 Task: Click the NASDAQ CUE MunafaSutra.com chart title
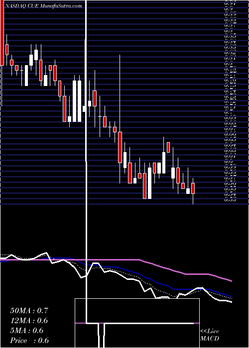[x=43, y=6]
